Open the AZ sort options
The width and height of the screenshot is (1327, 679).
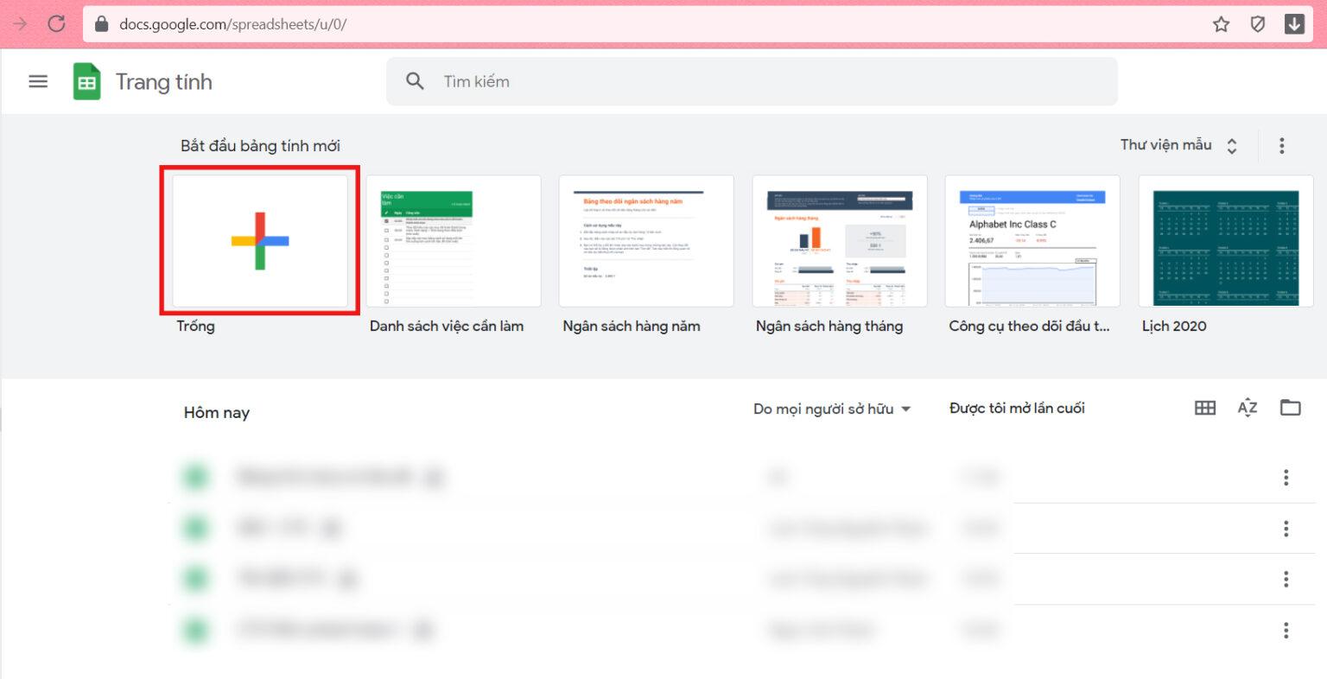click(x=1248, y=408)
